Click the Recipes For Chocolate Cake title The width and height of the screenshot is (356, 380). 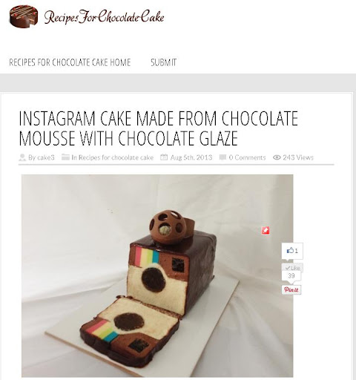pos(104,17)
